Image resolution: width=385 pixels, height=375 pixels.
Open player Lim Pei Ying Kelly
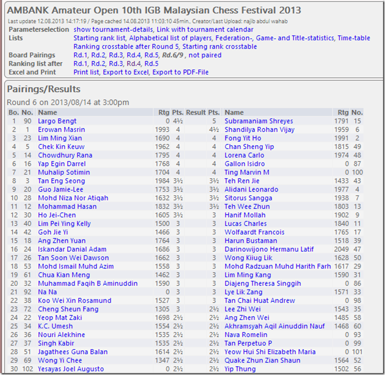point(64,224)
